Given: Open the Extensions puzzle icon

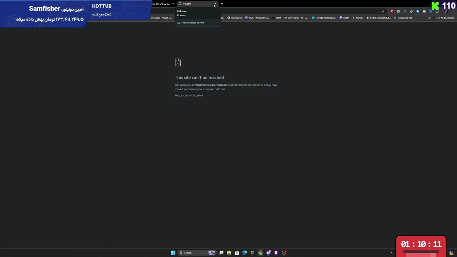Looking at the screenshot, I should coord(437,11).
